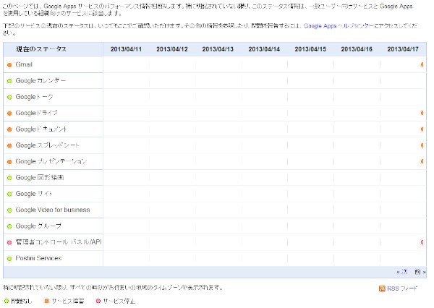Click the green status dot beside Google サイト
Image resolution: width=434 pixels, height=308 pixels.
click(9, 194)
